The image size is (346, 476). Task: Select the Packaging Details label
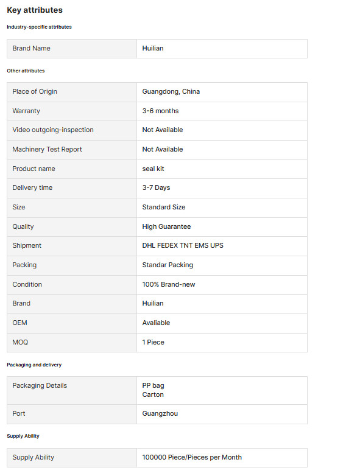[x=40, y=385]
